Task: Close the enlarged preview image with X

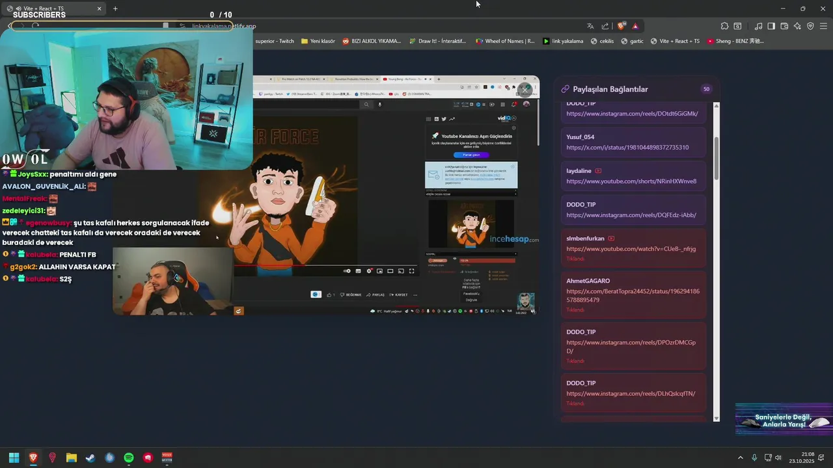Action: pyautogui.click(x=525, y=90)
